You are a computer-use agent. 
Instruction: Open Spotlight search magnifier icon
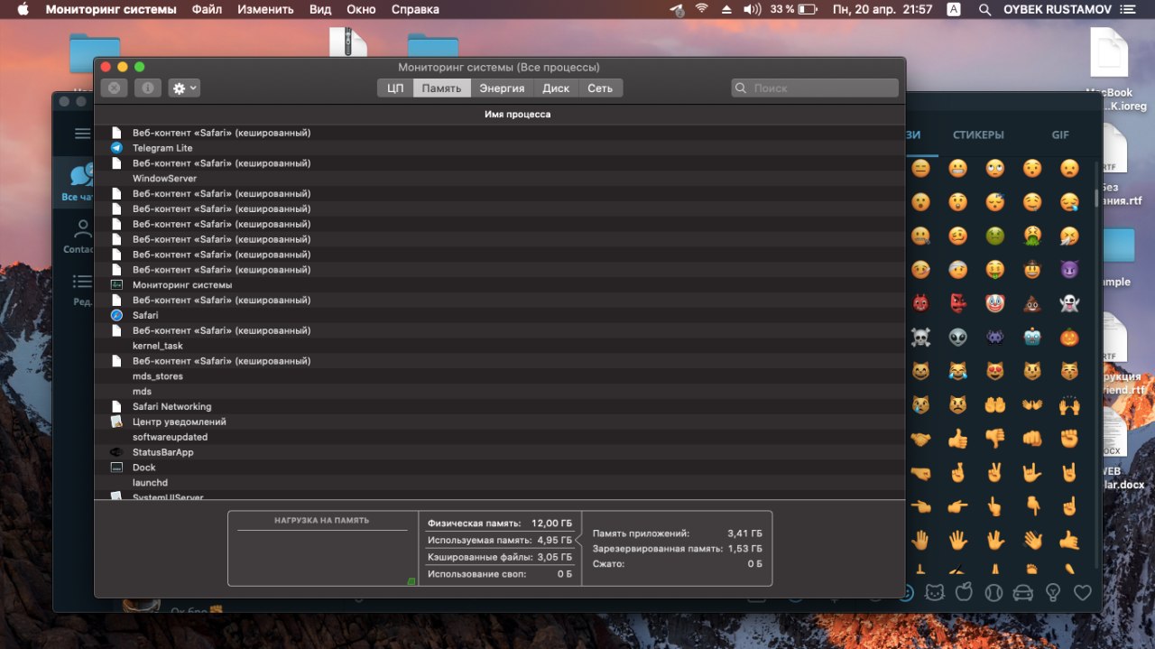tap(984, 10)
